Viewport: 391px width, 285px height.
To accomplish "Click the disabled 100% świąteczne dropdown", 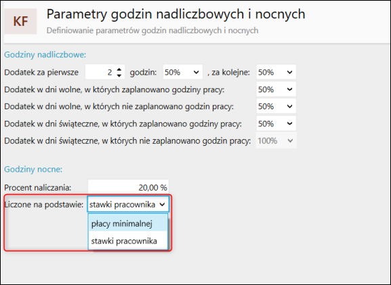I will click(276, 140).
